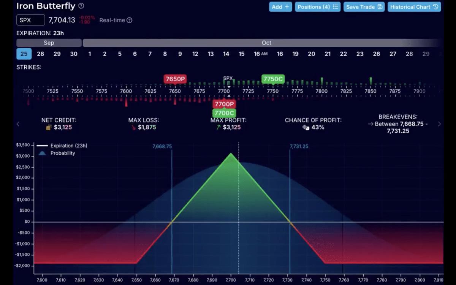
Task: Click the 7,704.13 SPX price
Action: (62, 20)
